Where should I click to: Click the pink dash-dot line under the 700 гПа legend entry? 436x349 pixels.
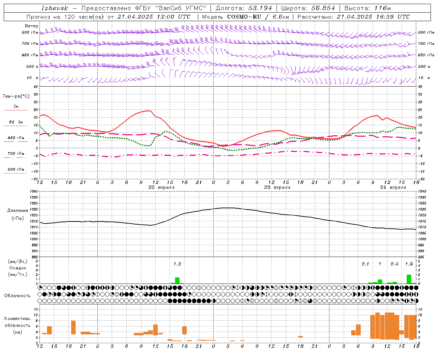pyautogui.click(x=15, y=158)
